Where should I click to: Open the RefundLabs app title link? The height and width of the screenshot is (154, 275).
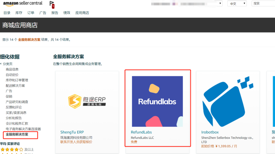[x=141, y=132]
